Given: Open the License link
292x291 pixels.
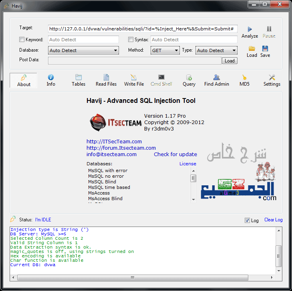Looking at the screenshot, I should tap(188, 164).
